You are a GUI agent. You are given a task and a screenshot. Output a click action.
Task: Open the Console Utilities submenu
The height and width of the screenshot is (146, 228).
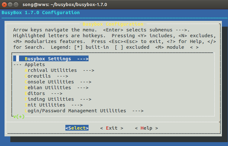coord(58,82)
